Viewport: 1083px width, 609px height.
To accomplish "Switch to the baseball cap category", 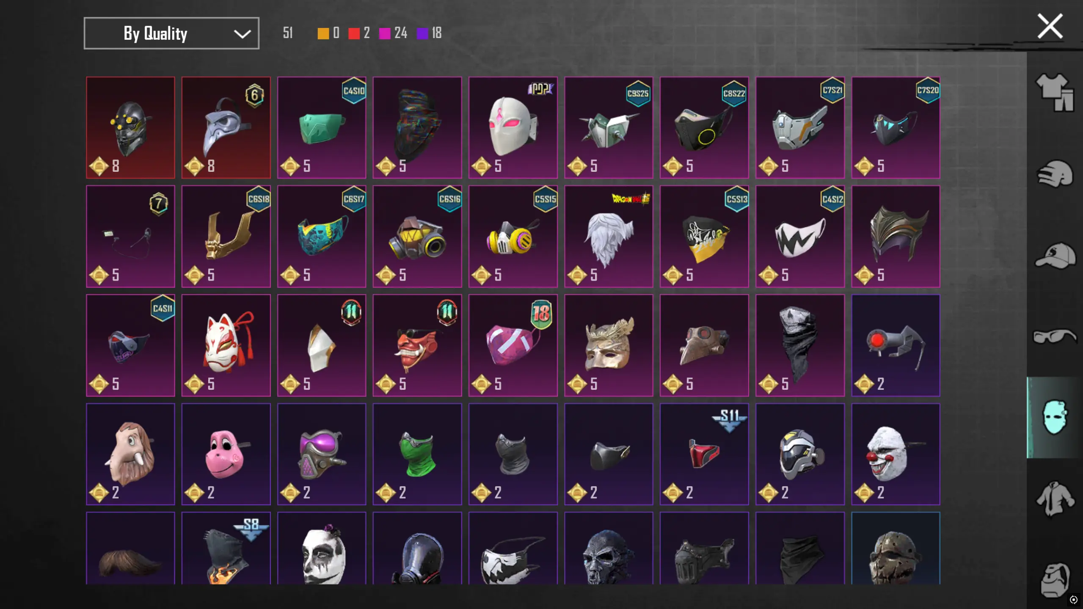I will (x=1055, y=255).
